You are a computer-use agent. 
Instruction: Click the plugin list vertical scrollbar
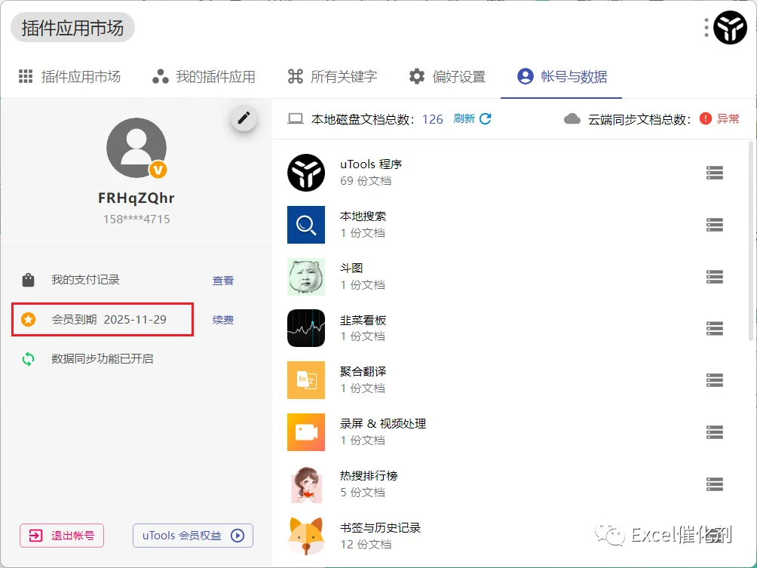751,241
